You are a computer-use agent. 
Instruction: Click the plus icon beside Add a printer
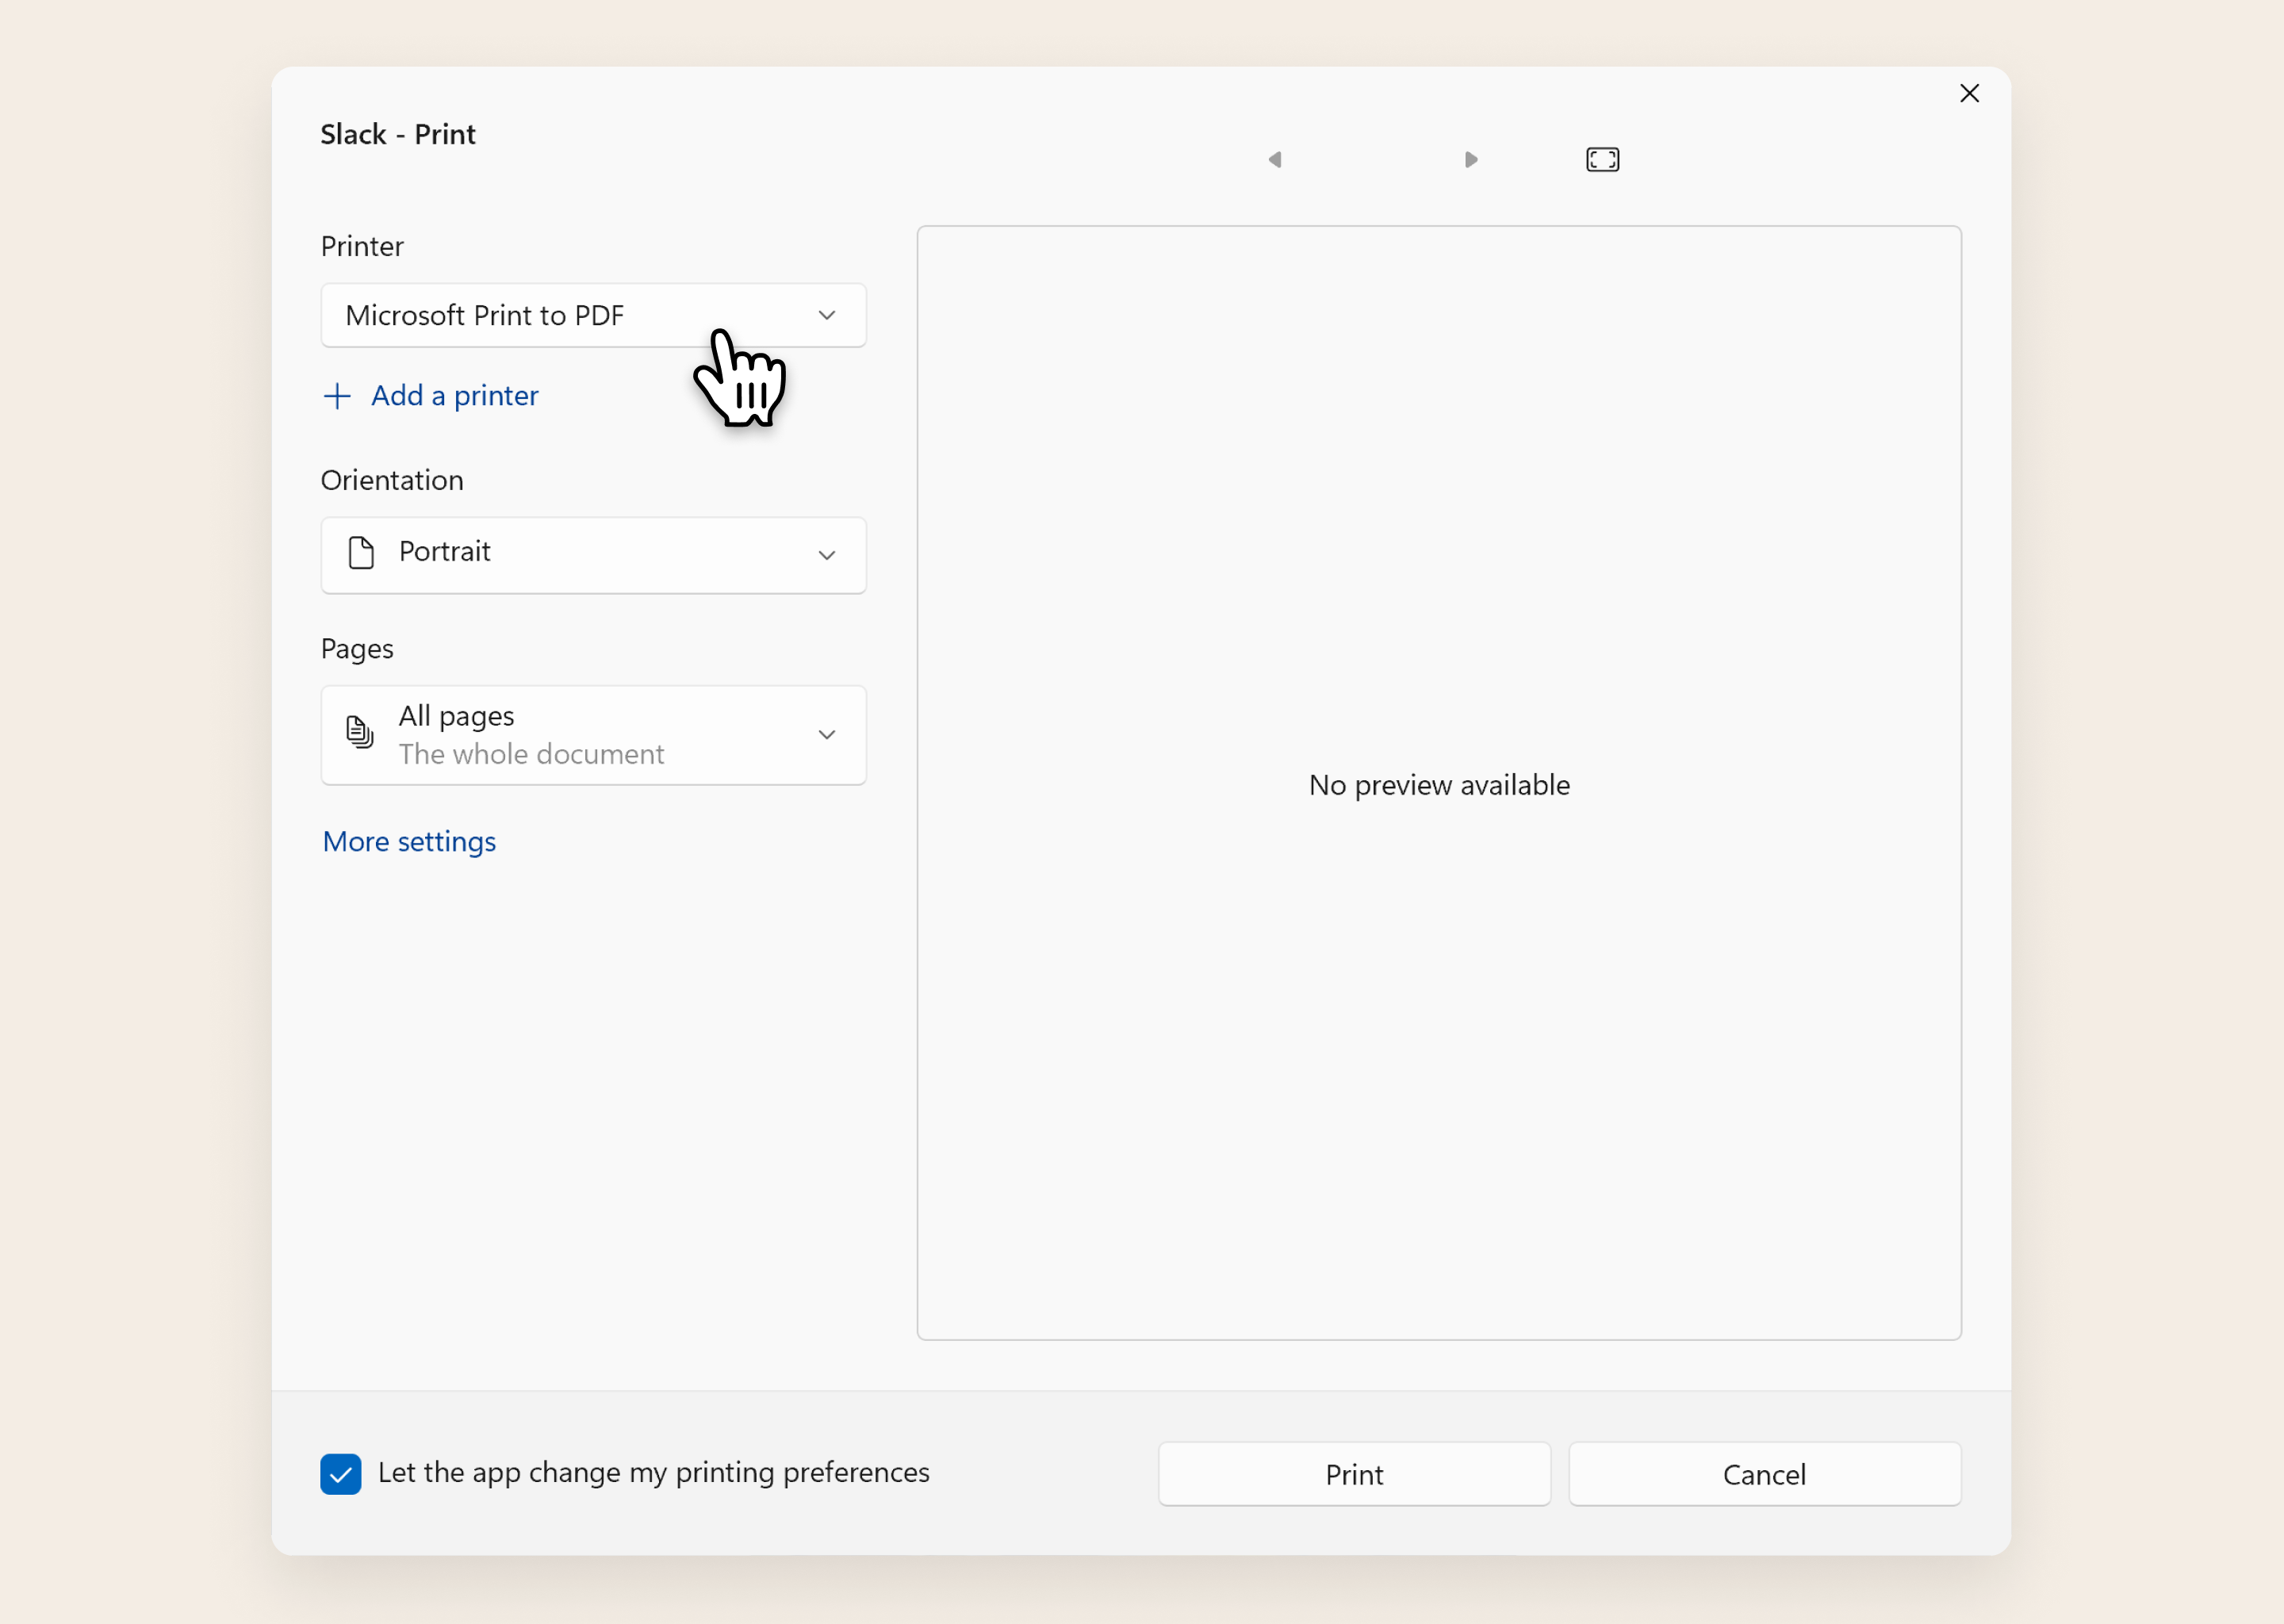(337, 396)
